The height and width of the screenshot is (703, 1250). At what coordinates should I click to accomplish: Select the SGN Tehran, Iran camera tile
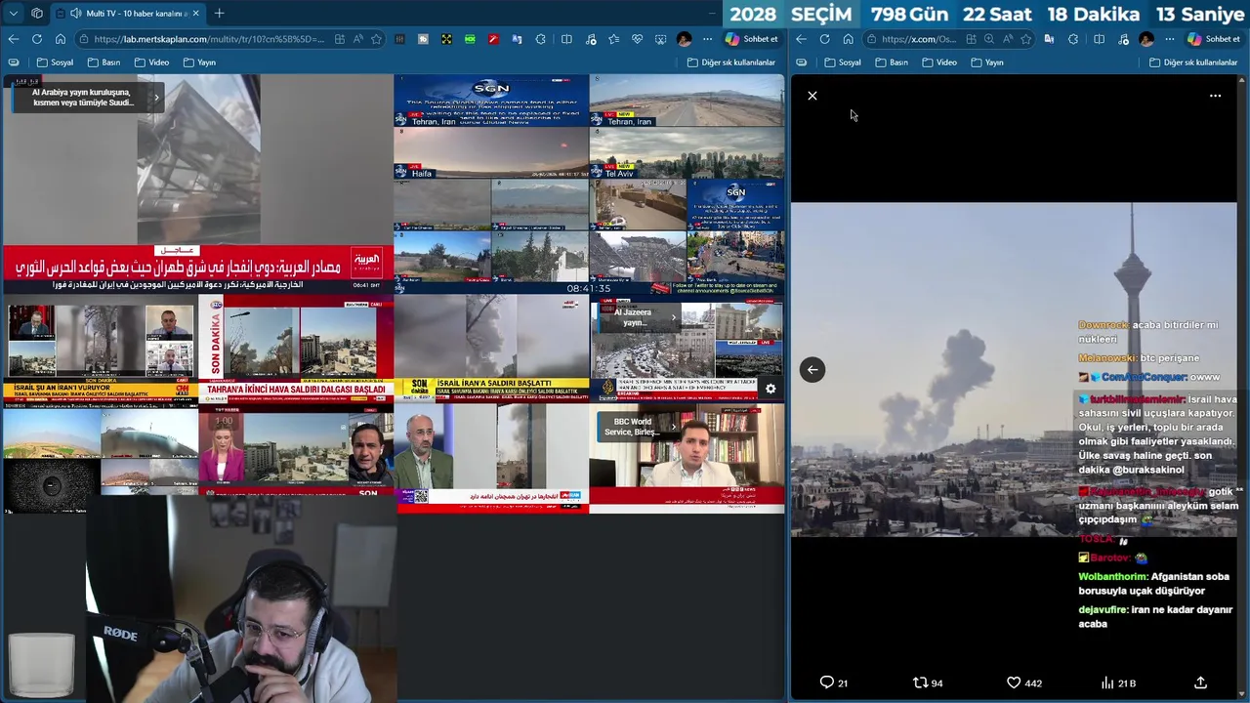(x=491, y=101)
